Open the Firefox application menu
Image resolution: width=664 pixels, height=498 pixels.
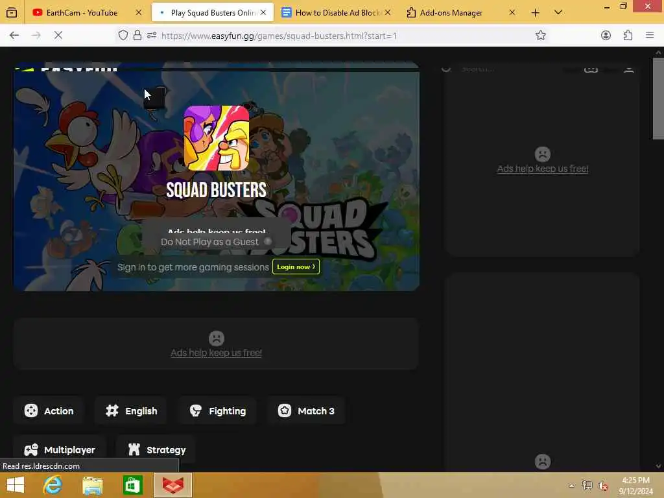[650, 36]
